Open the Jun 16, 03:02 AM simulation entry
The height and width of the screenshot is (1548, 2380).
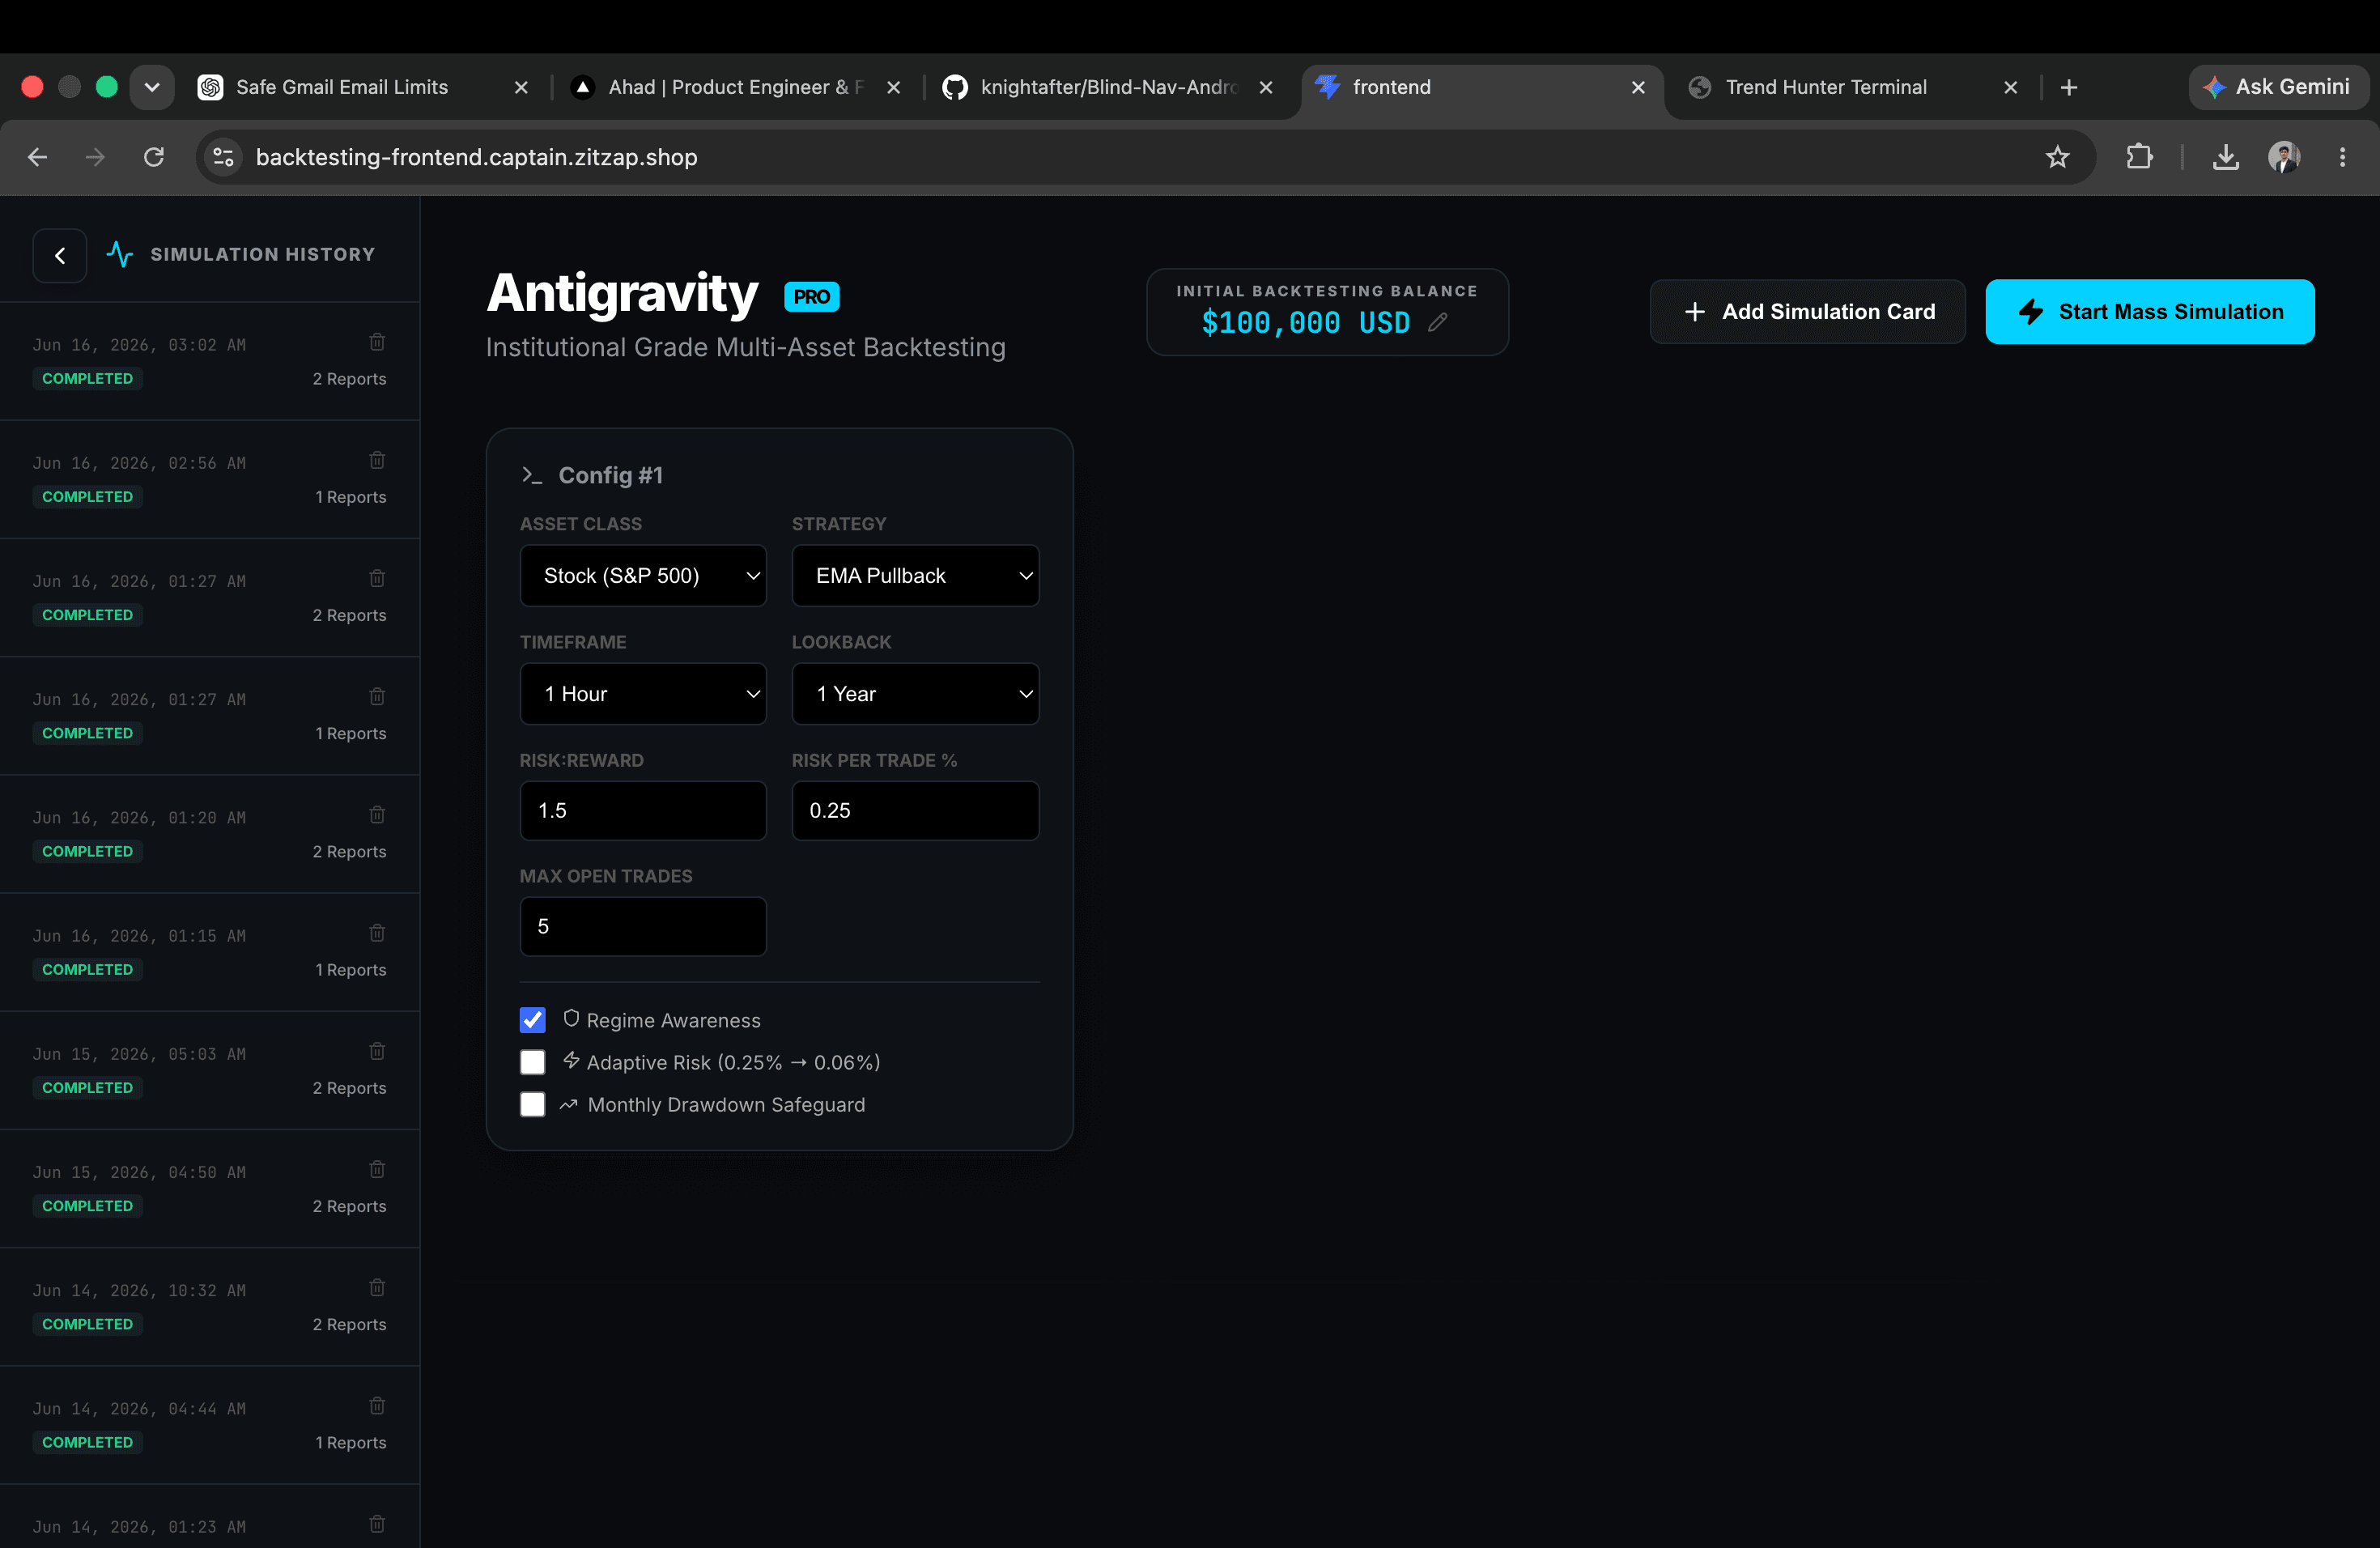pos(210,361)
